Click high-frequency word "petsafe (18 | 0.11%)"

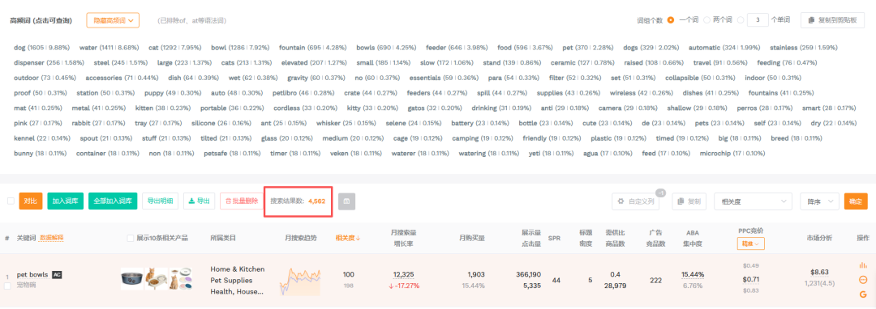tap(232, 153)
